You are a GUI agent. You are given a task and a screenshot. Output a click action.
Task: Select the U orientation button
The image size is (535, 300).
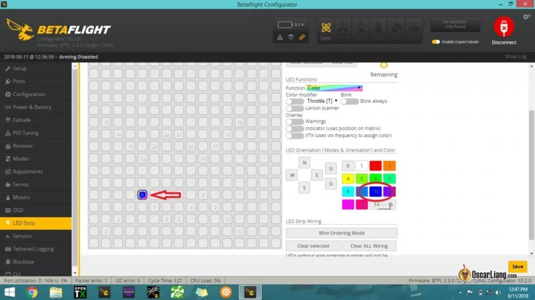(x=331, y=169)
